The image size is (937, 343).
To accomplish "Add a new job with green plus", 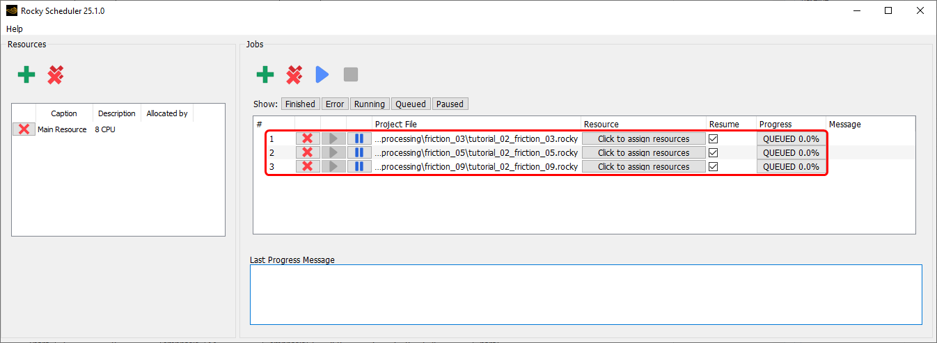I will [265, 74].
